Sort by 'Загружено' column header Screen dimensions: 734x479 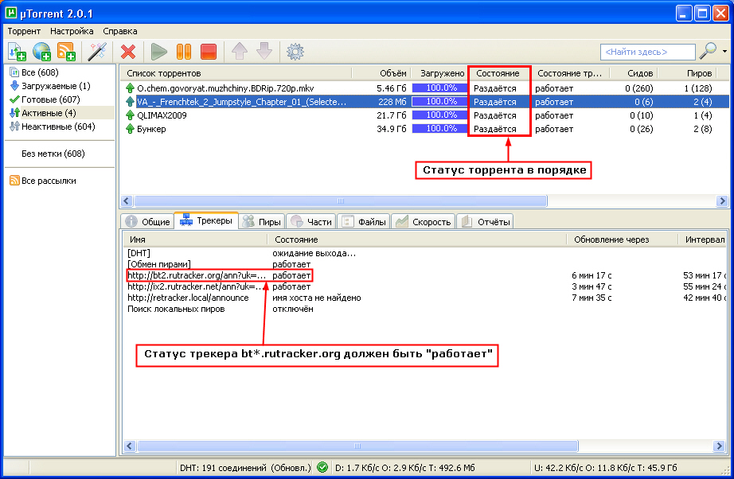(442, 73)
